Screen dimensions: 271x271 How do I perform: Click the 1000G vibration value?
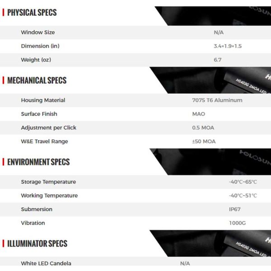[x=237, y=223]
